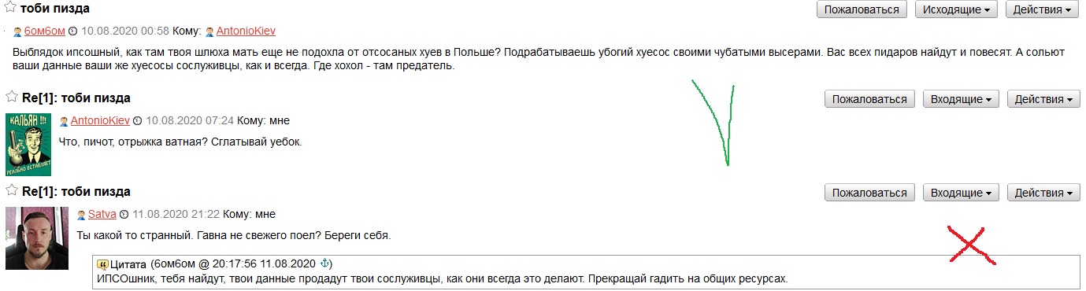Click the user icon beside Satva
1086x291 pixels.
pos(81,215)
